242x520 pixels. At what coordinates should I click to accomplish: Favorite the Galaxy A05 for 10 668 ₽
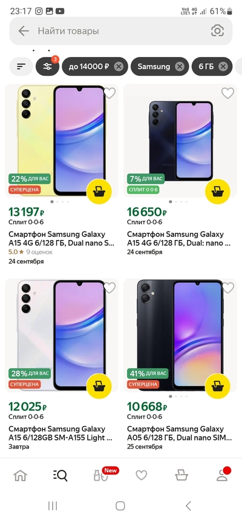pyautogui.click(x=227, y=287)
